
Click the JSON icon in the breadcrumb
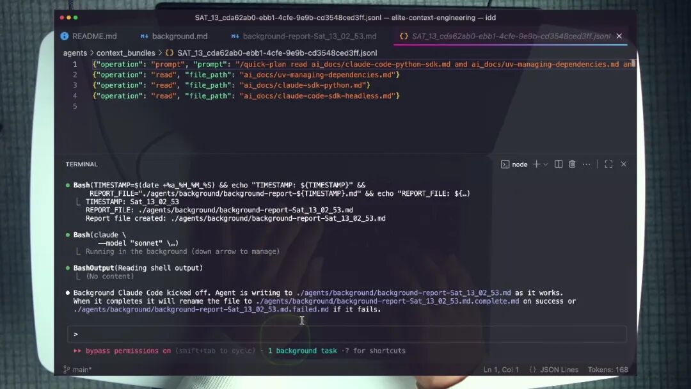(x=169, y=53)
